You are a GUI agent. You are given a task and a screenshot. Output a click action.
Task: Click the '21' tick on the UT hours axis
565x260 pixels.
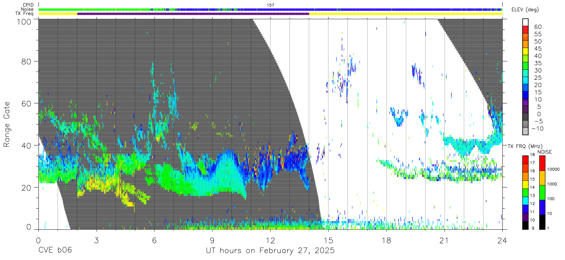pos(444,240)
